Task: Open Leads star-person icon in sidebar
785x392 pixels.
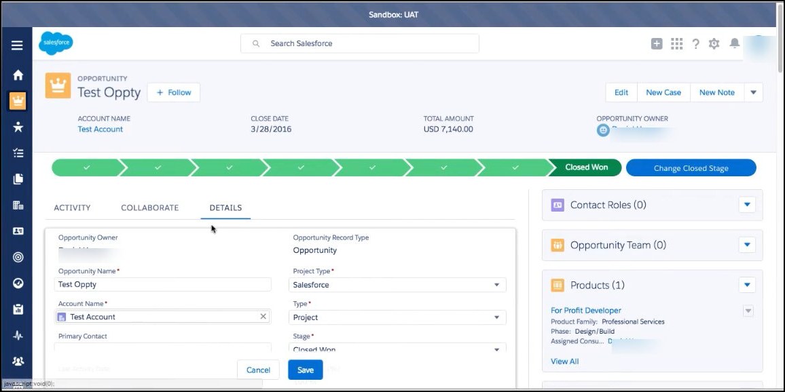Action: coord(18,127)
